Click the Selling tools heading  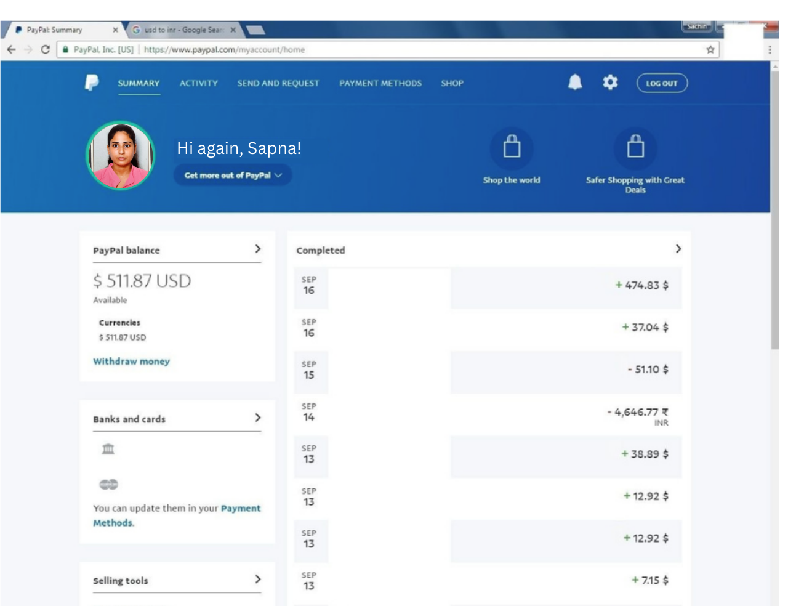tap(121, 580)
